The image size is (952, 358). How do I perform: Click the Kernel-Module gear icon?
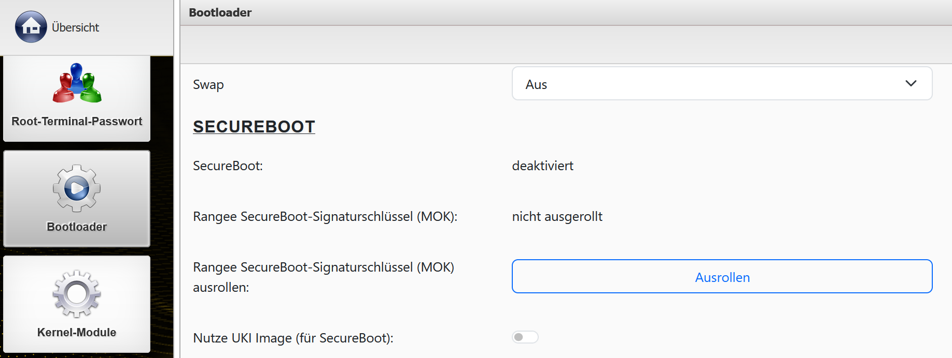click(77, 294)
